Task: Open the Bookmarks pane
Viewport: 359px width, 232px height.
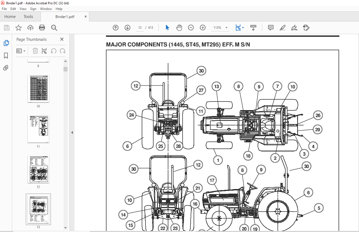Action: (6, 56)
